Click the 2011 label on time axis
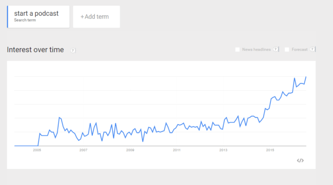Viewport: 333px width, 185px height. coord(177,150)
